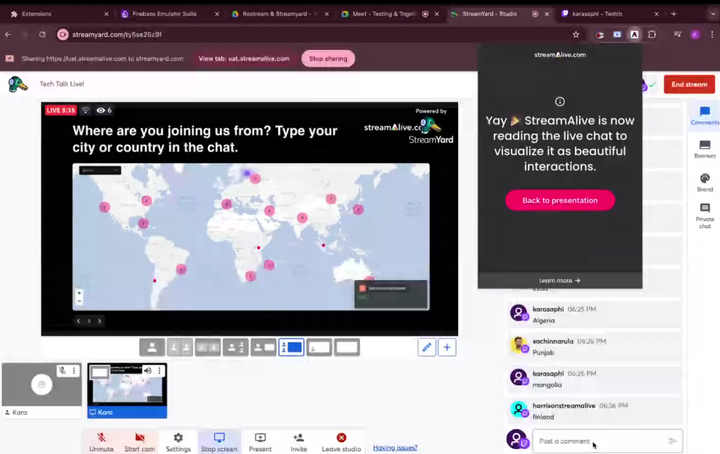Open the Having issues? link
Image resolution: width=720 pixels, height=454 pixels.
395,448
